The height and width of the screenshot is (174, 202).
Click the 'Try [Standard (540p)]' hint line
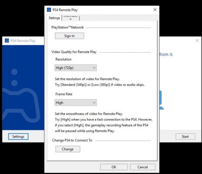(x=100, y=85)
